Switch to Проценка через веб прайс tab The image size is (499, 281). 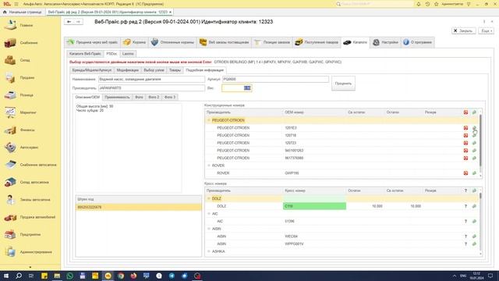tap(92, 42)
